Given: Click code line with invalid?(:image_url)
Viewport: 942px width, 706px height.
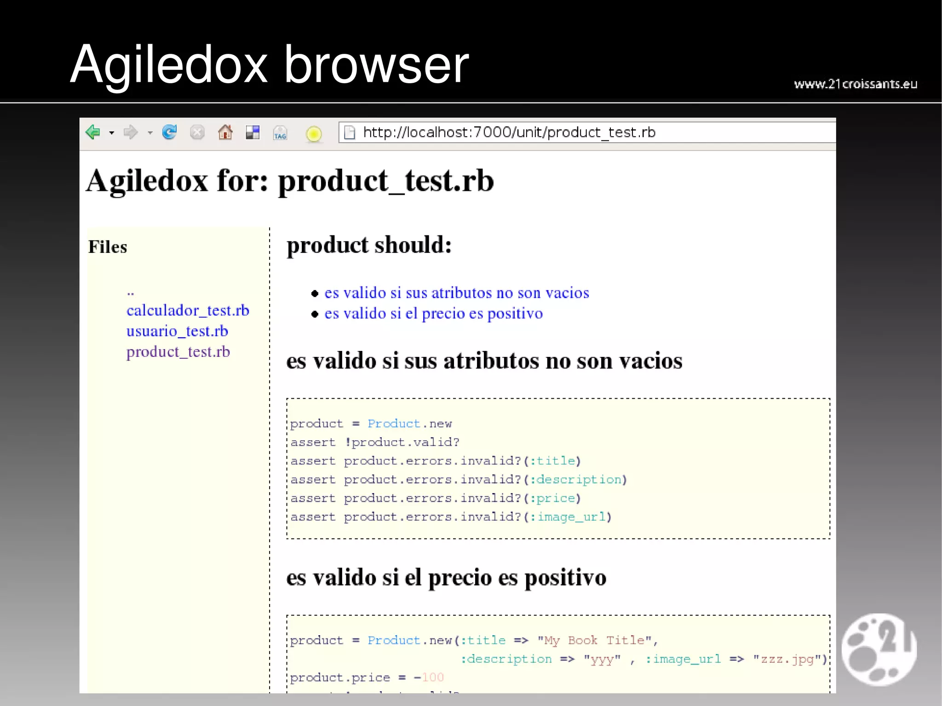Looking at the screenshot, I should (x=451, y=517).
